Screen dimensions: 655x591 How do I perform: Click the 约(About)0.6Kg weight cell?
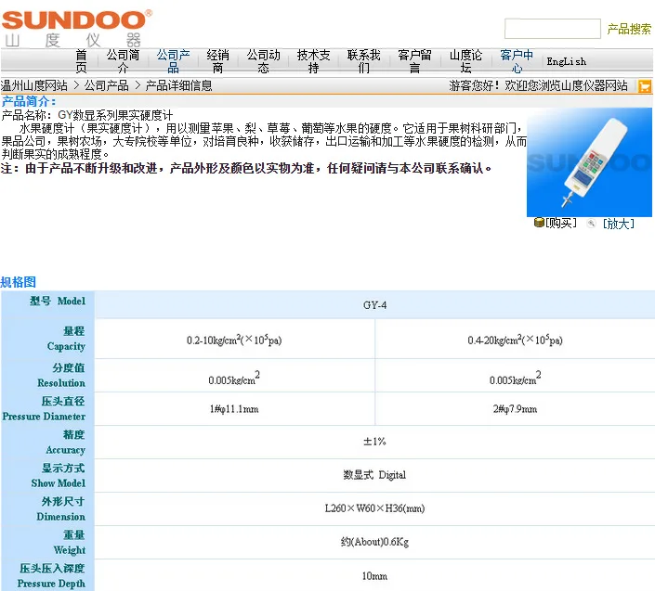[x=374, y=542]
